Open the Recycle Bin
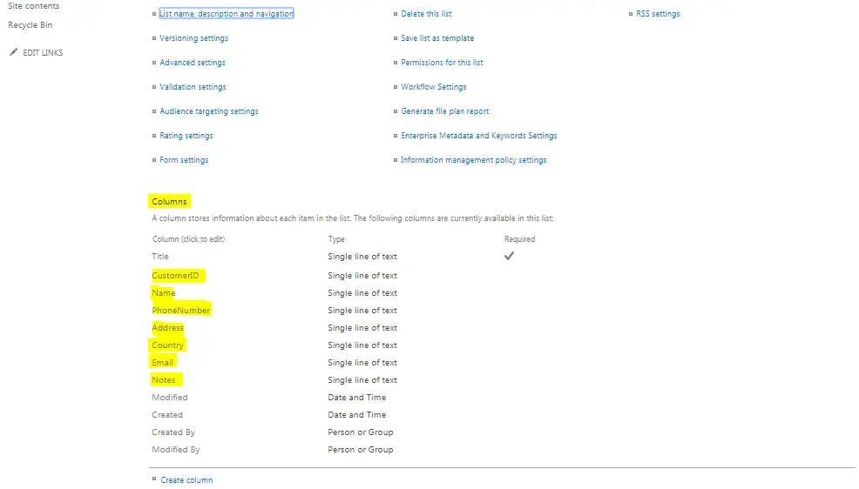Image resolution: width=859 pixels, height=489 pixels. point(30,25)
